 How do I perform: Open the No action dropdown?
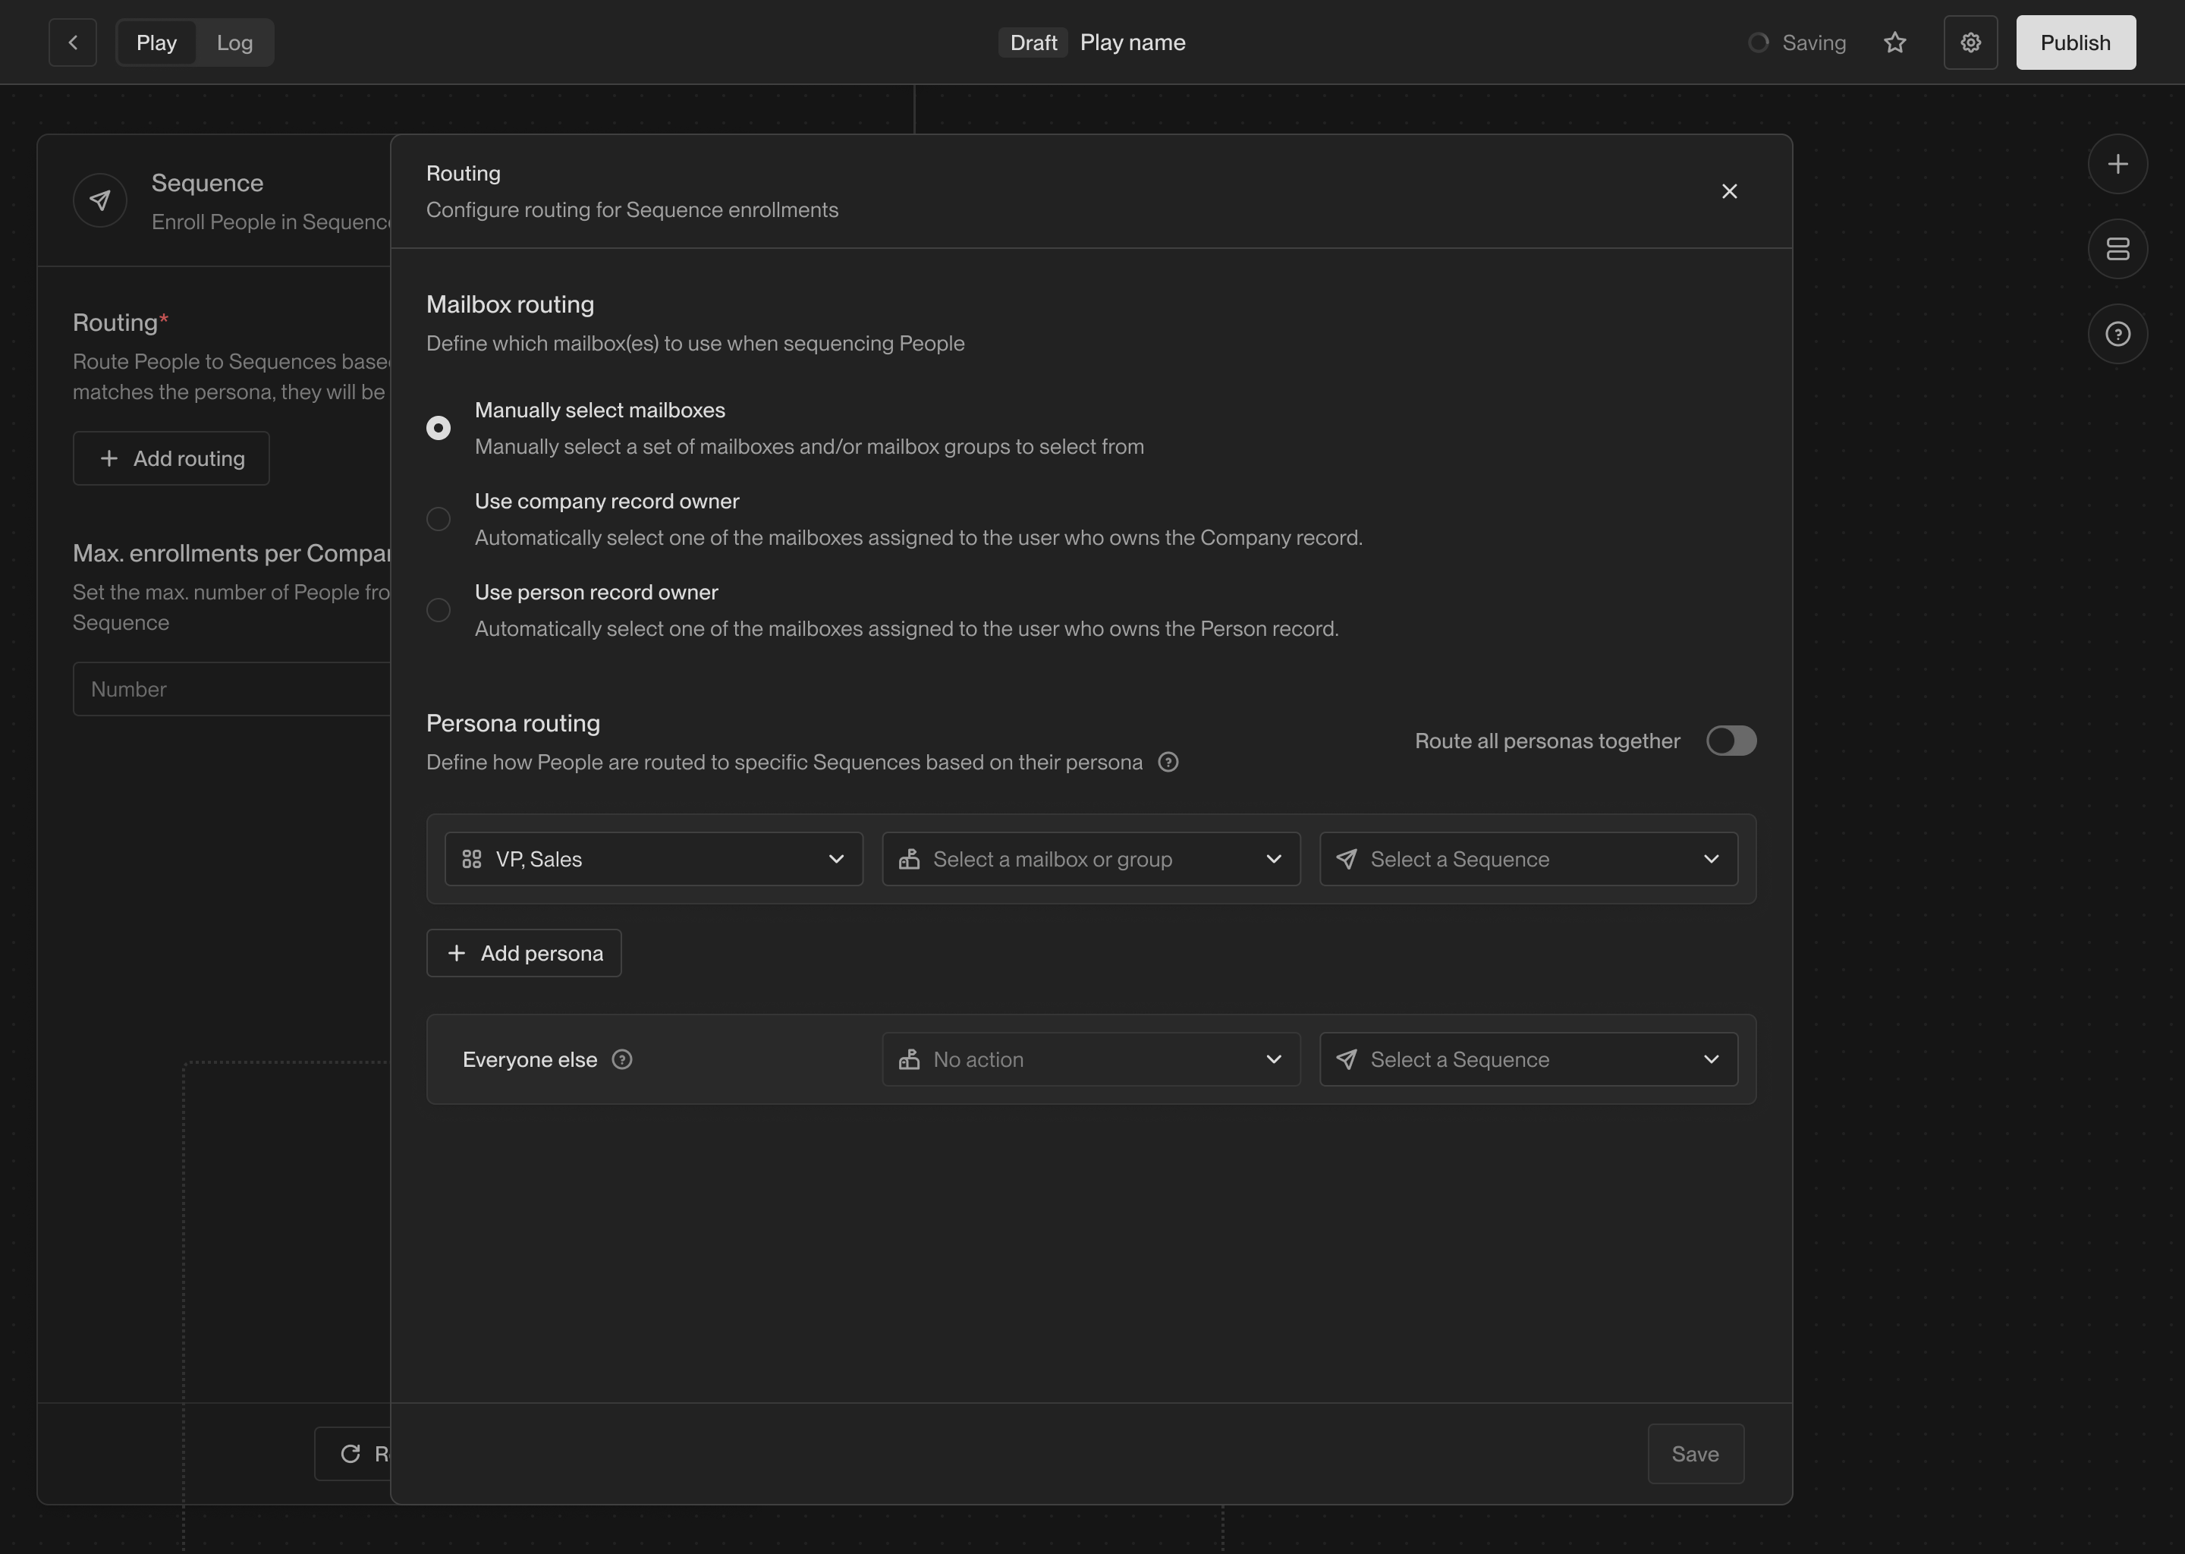click(1090, 1059)
